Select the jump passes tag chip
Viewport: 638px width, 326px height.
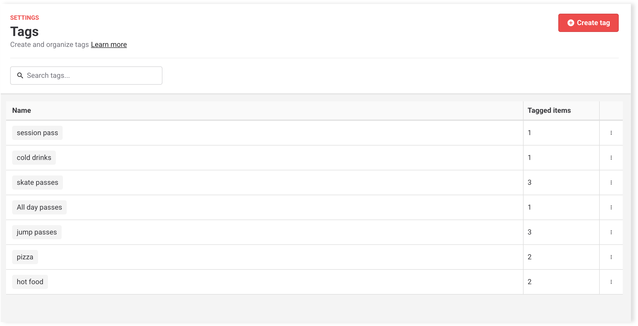tap(37, 232)
